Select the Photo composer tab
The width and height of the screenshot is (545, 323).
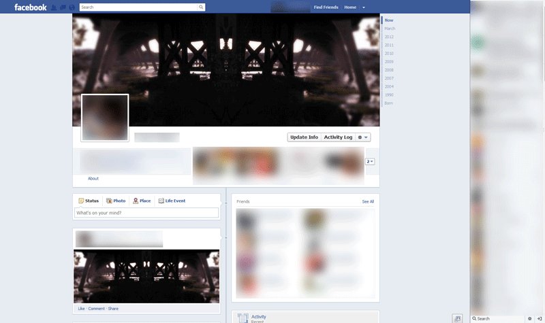pyautogui.click(x=116, y=201)
